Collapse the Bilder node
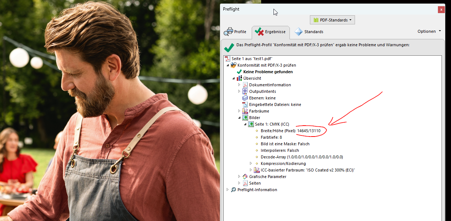This screenshot has width=451, height=221. (x=240, y=118)
